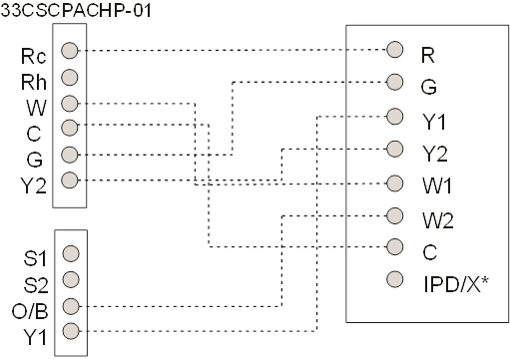Select the 'C' label under W
Screen dimensions: 510x359
coord(34,134)
